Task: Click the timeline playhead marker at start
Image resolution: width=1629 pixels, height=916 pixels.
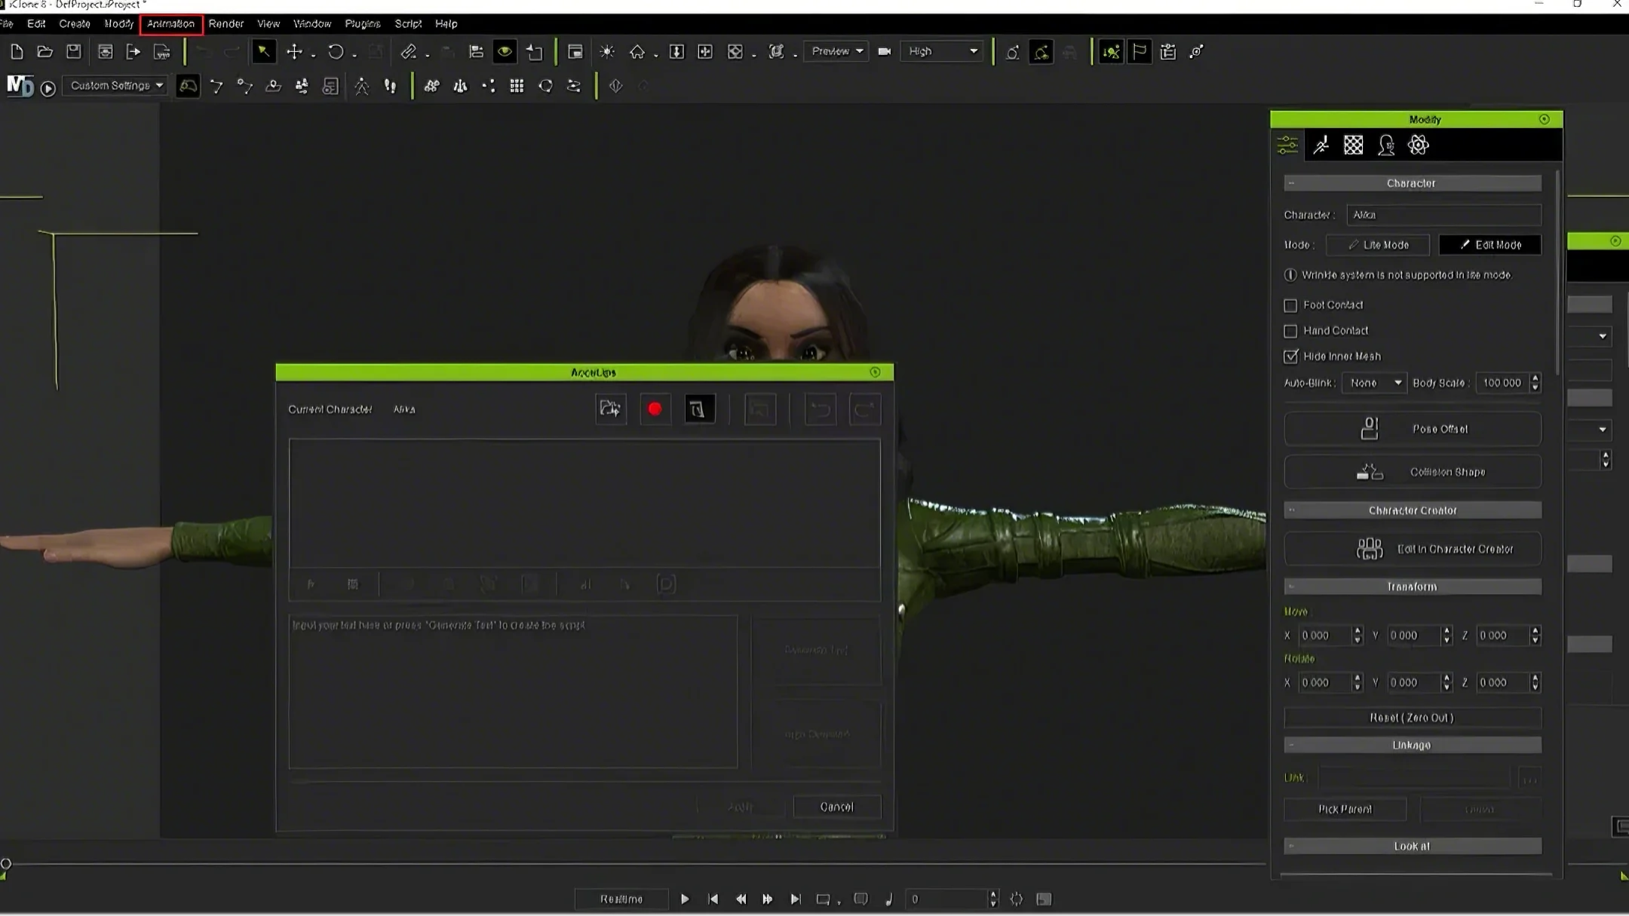Action: tap(6, 864)
